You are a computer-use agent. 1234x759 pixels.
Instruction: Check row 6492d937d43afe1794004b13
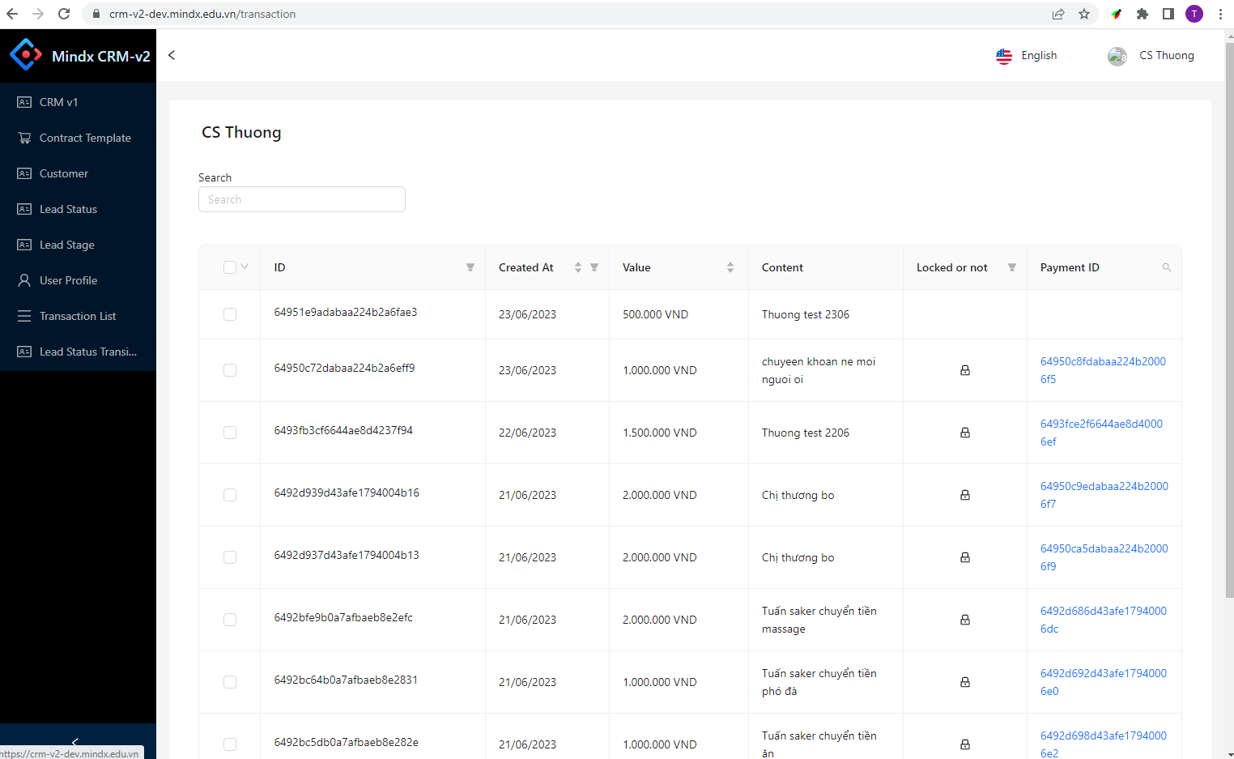[x=230, y=557]
